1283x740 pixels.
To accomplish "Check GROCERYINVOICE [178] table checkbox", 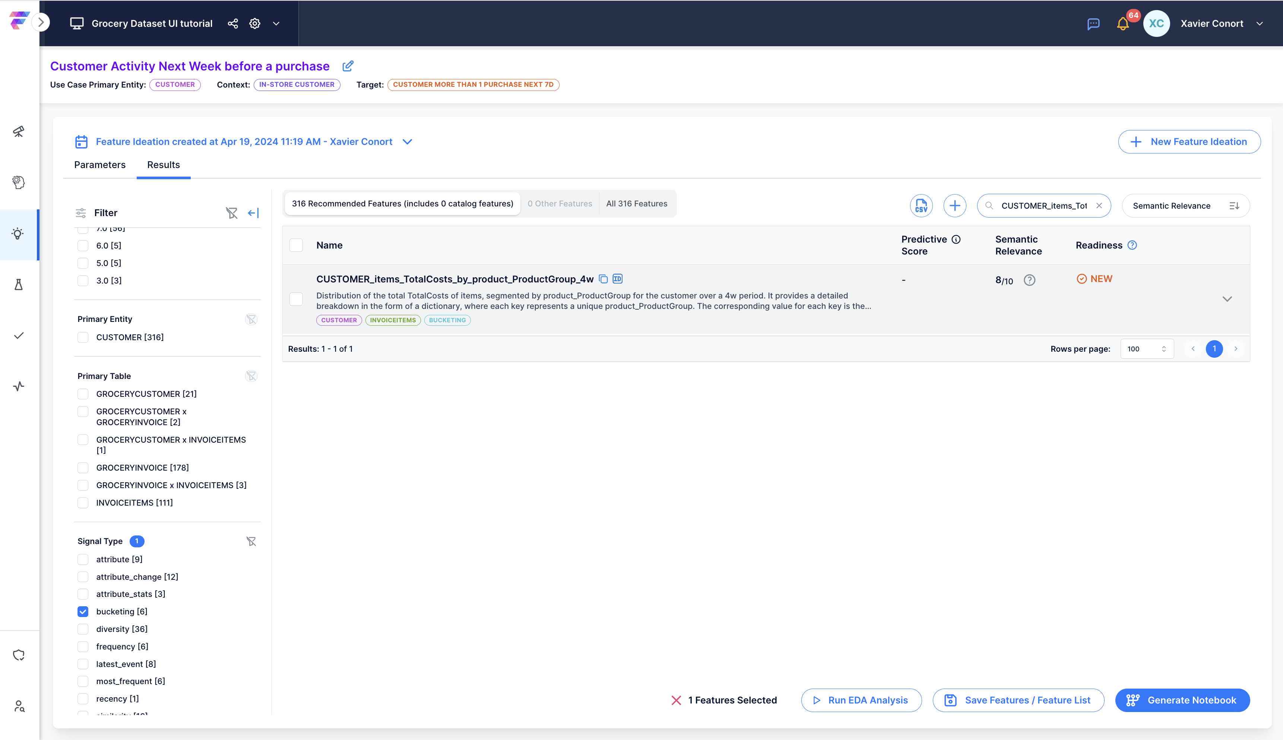I will 83,468.
